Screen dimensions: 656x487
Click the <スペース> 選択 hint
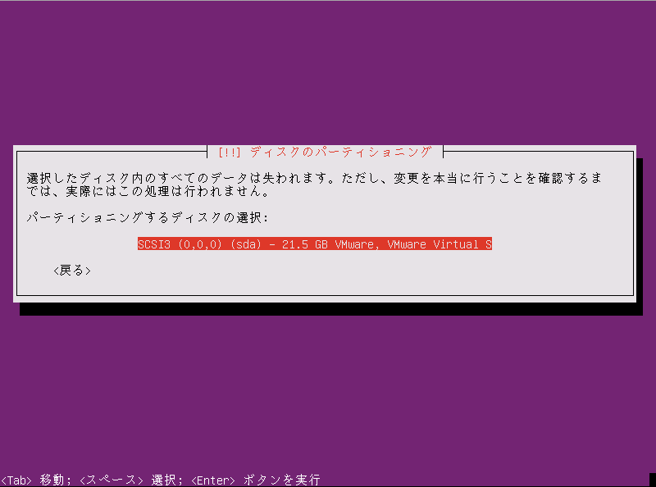click(x=131, y=480)
